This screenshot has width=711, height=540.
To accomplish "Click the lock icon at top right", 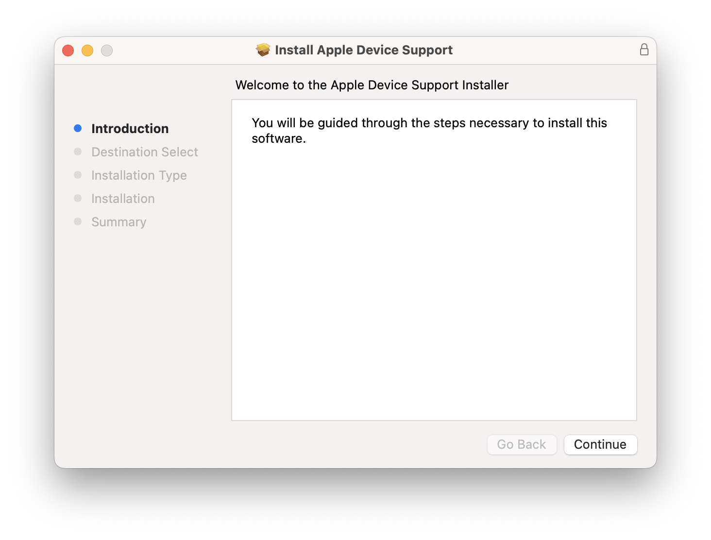I will pyautogui.click(x=644, y=50).
